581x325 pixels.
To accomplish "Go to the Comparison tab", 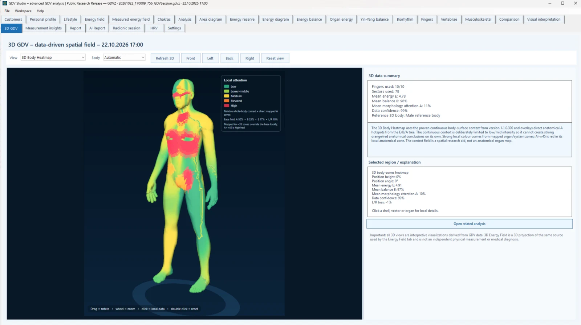I will (x=509, y=19).
